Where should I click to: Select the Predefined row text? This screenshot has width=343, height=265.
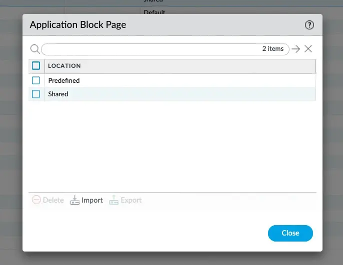[x=64, y=80]
